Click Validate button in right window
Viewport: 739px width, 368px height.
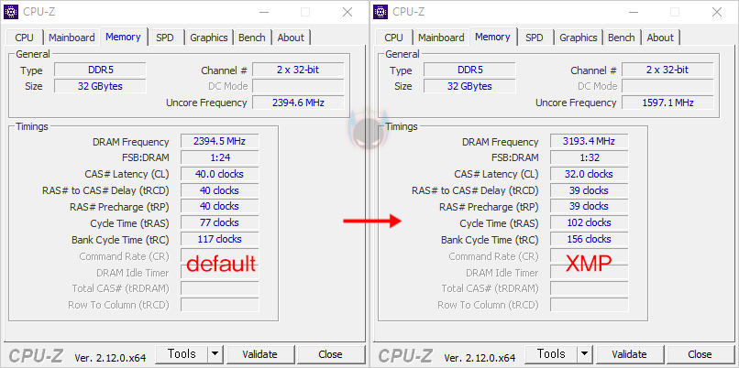[629, 354]
